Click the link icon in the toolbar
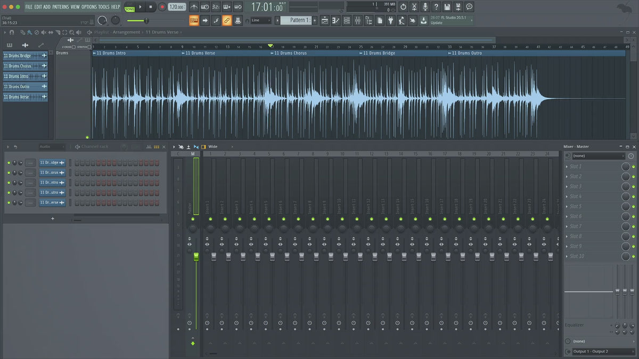639x359 pixels. coord(227,20)
